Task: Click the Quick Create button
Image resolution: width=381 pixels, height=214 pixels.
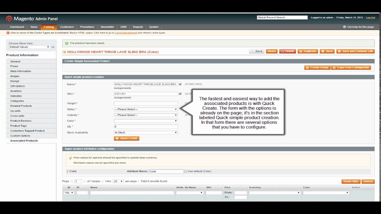Action: tap(127, 139)
